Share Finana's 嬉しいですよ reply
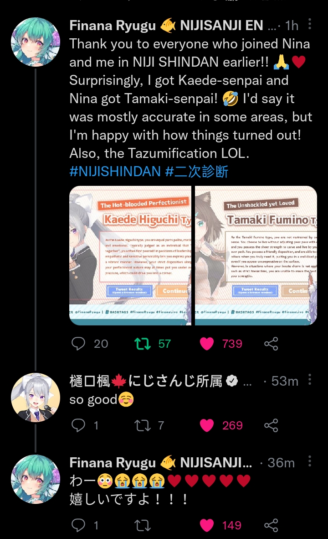The image size is (328, 539). click(x=271, y=525)
